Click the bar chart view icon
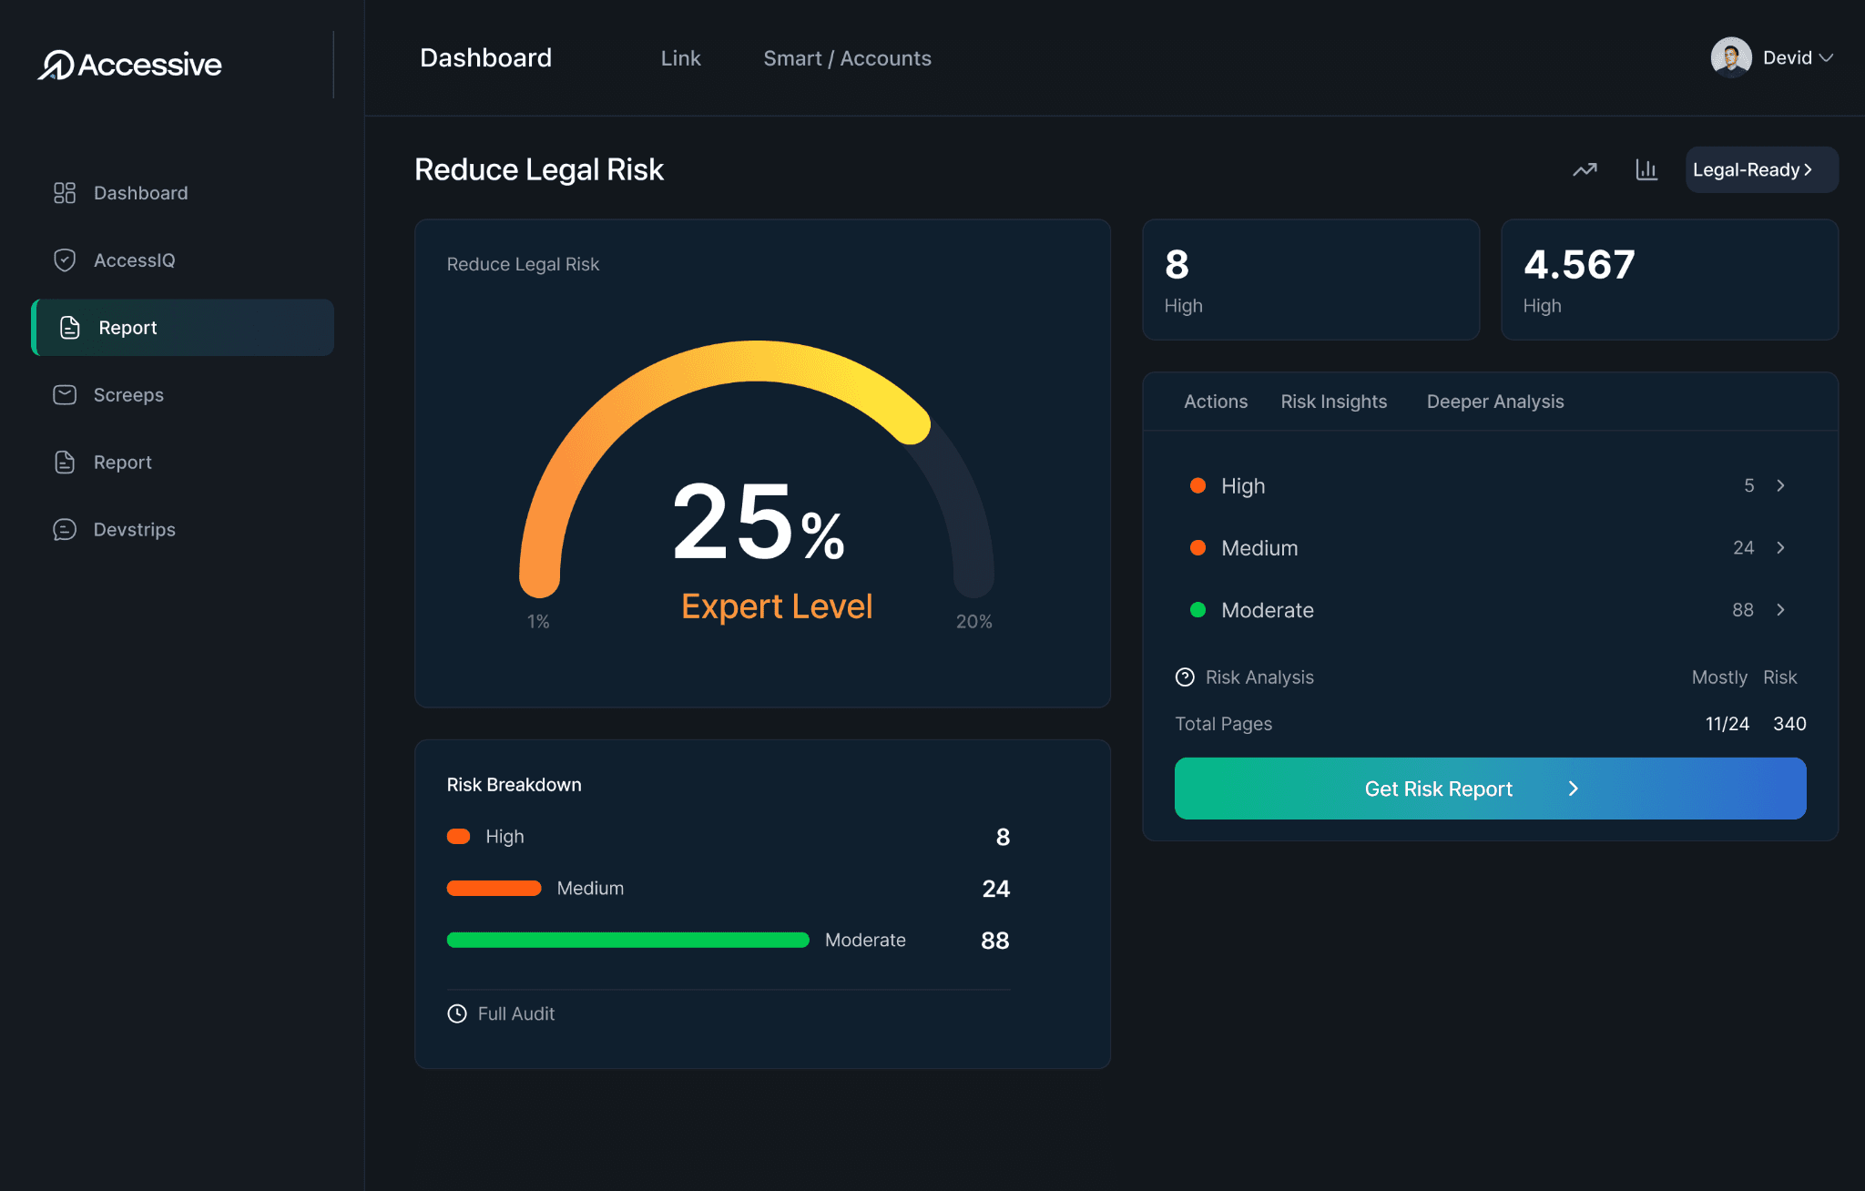Screen dimensions: 1865x1191 tap(1646, 169)
